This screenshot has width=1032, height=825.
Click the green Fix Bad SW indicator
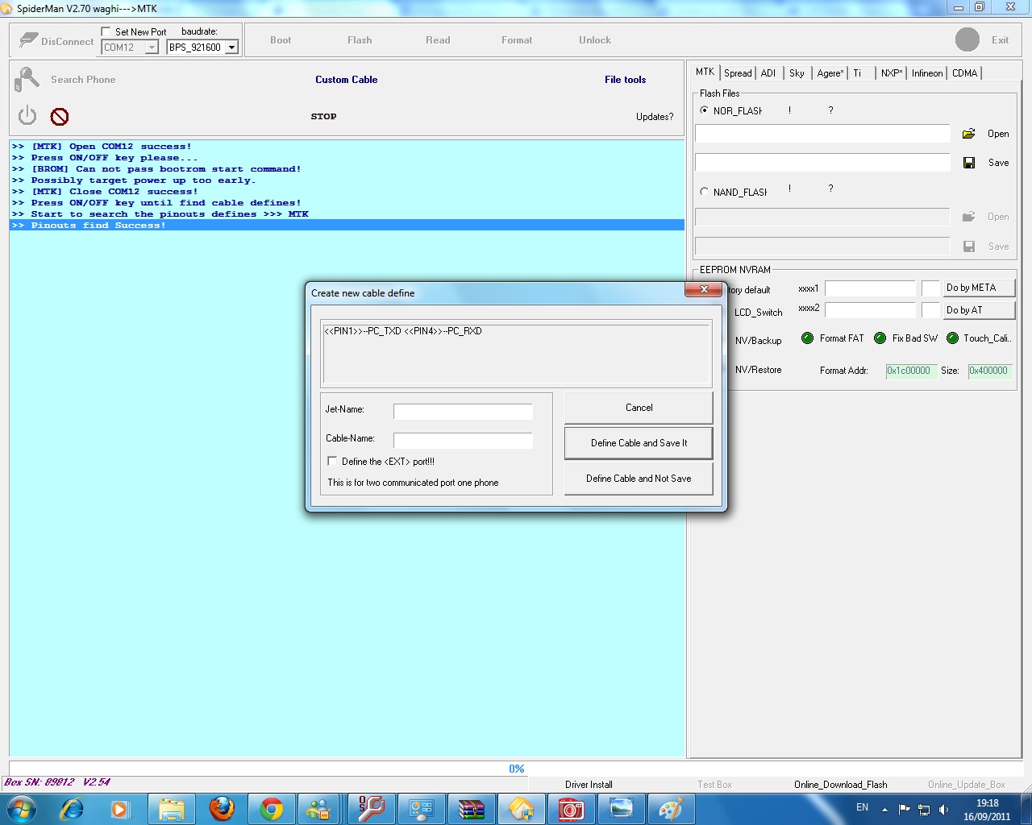880,338
